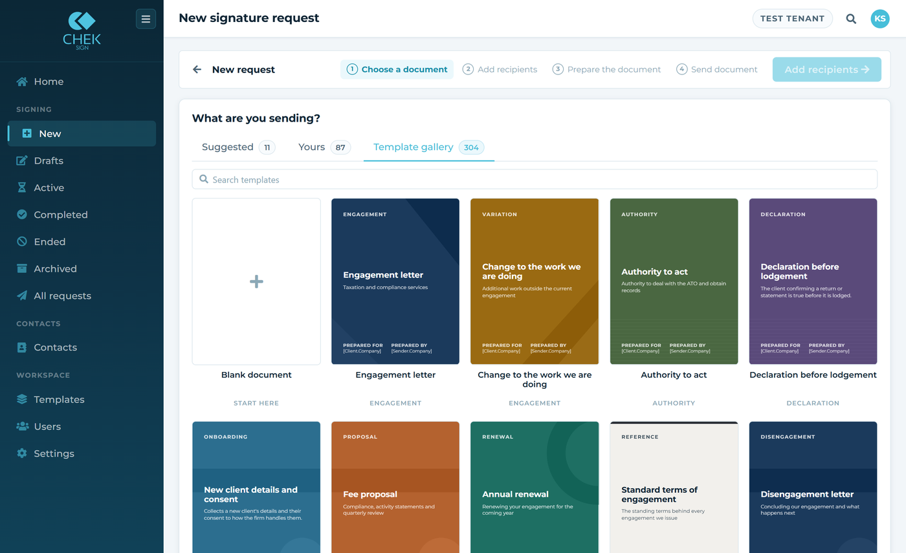Open the KS user avatar menu

click(880, 19)
